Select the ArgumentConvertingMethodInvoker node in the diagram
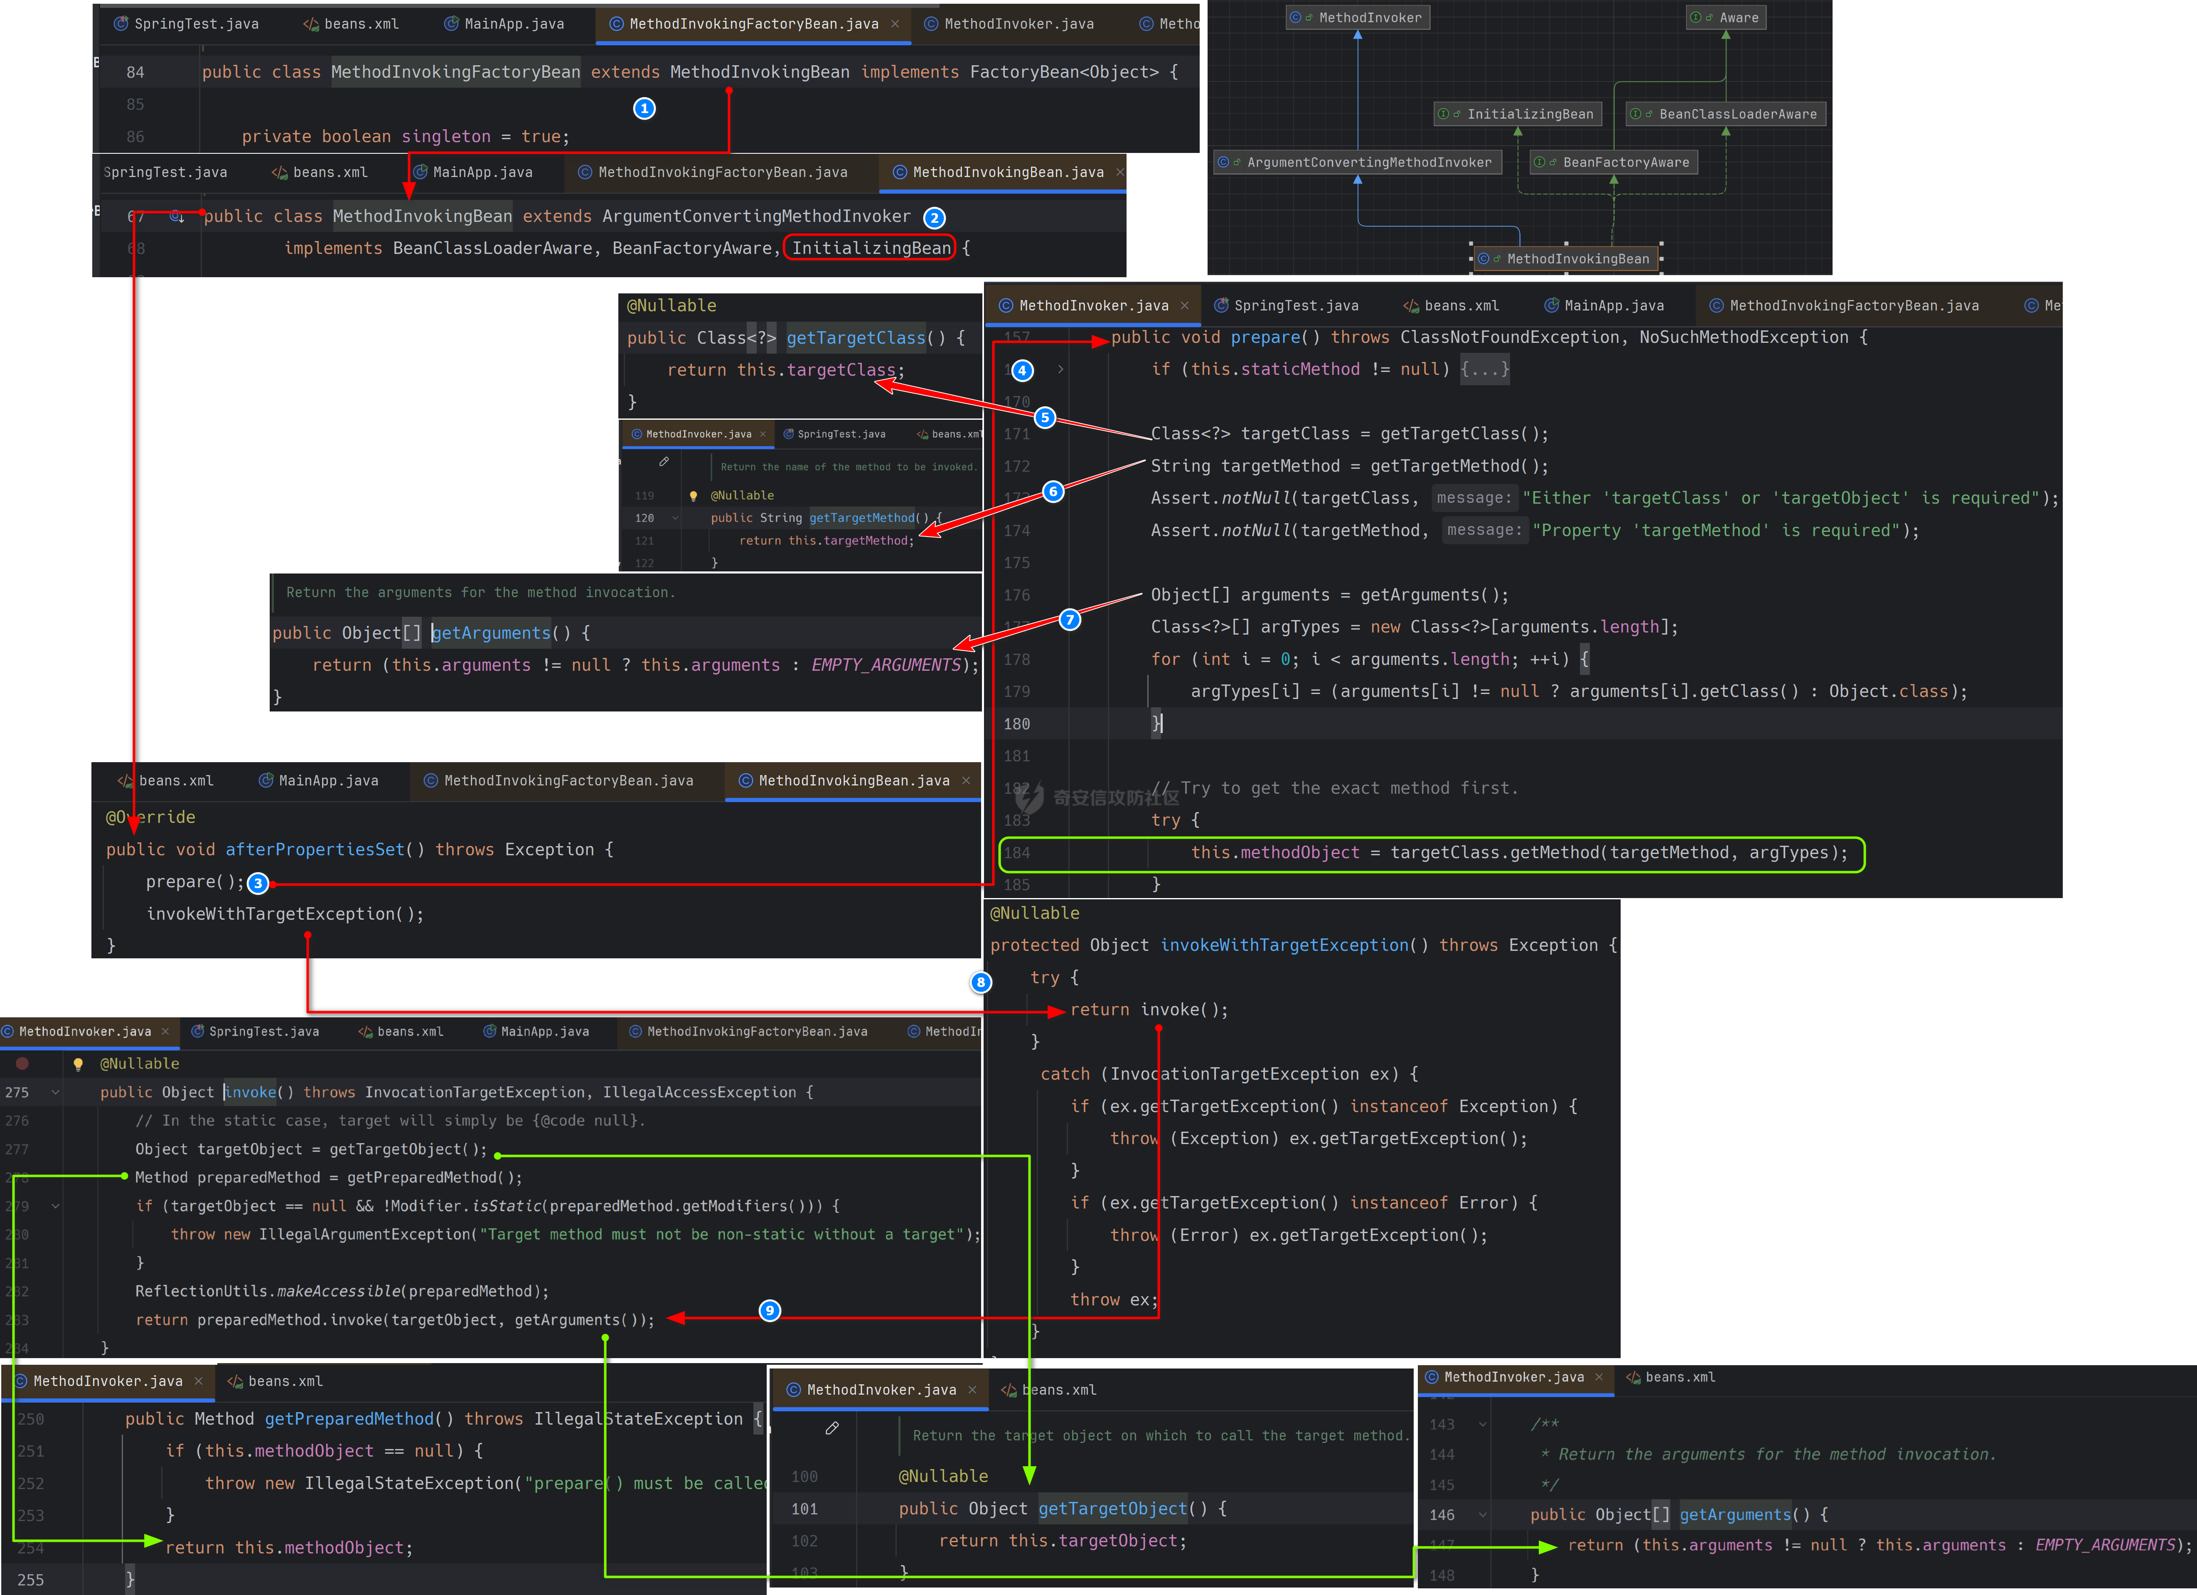 1358,163
